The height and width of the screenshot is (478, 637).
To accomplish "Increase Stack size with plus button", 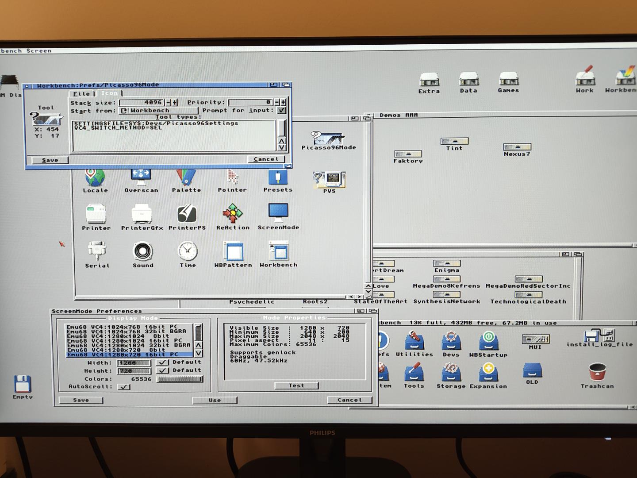I will (x=175, y=102).
